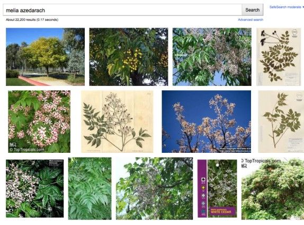Select the TopTropicals green tree canopy image

pyautogui.click(x=273, y=188)
